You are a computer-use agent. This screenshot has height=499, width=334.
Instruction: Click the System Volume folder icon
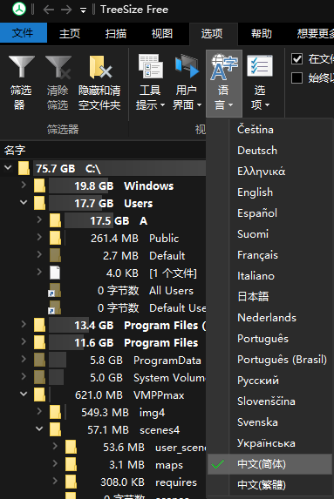(39, 377)
